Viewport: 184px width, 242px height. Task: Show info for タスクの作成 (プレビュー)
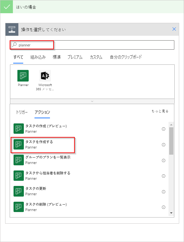point(163,129)
